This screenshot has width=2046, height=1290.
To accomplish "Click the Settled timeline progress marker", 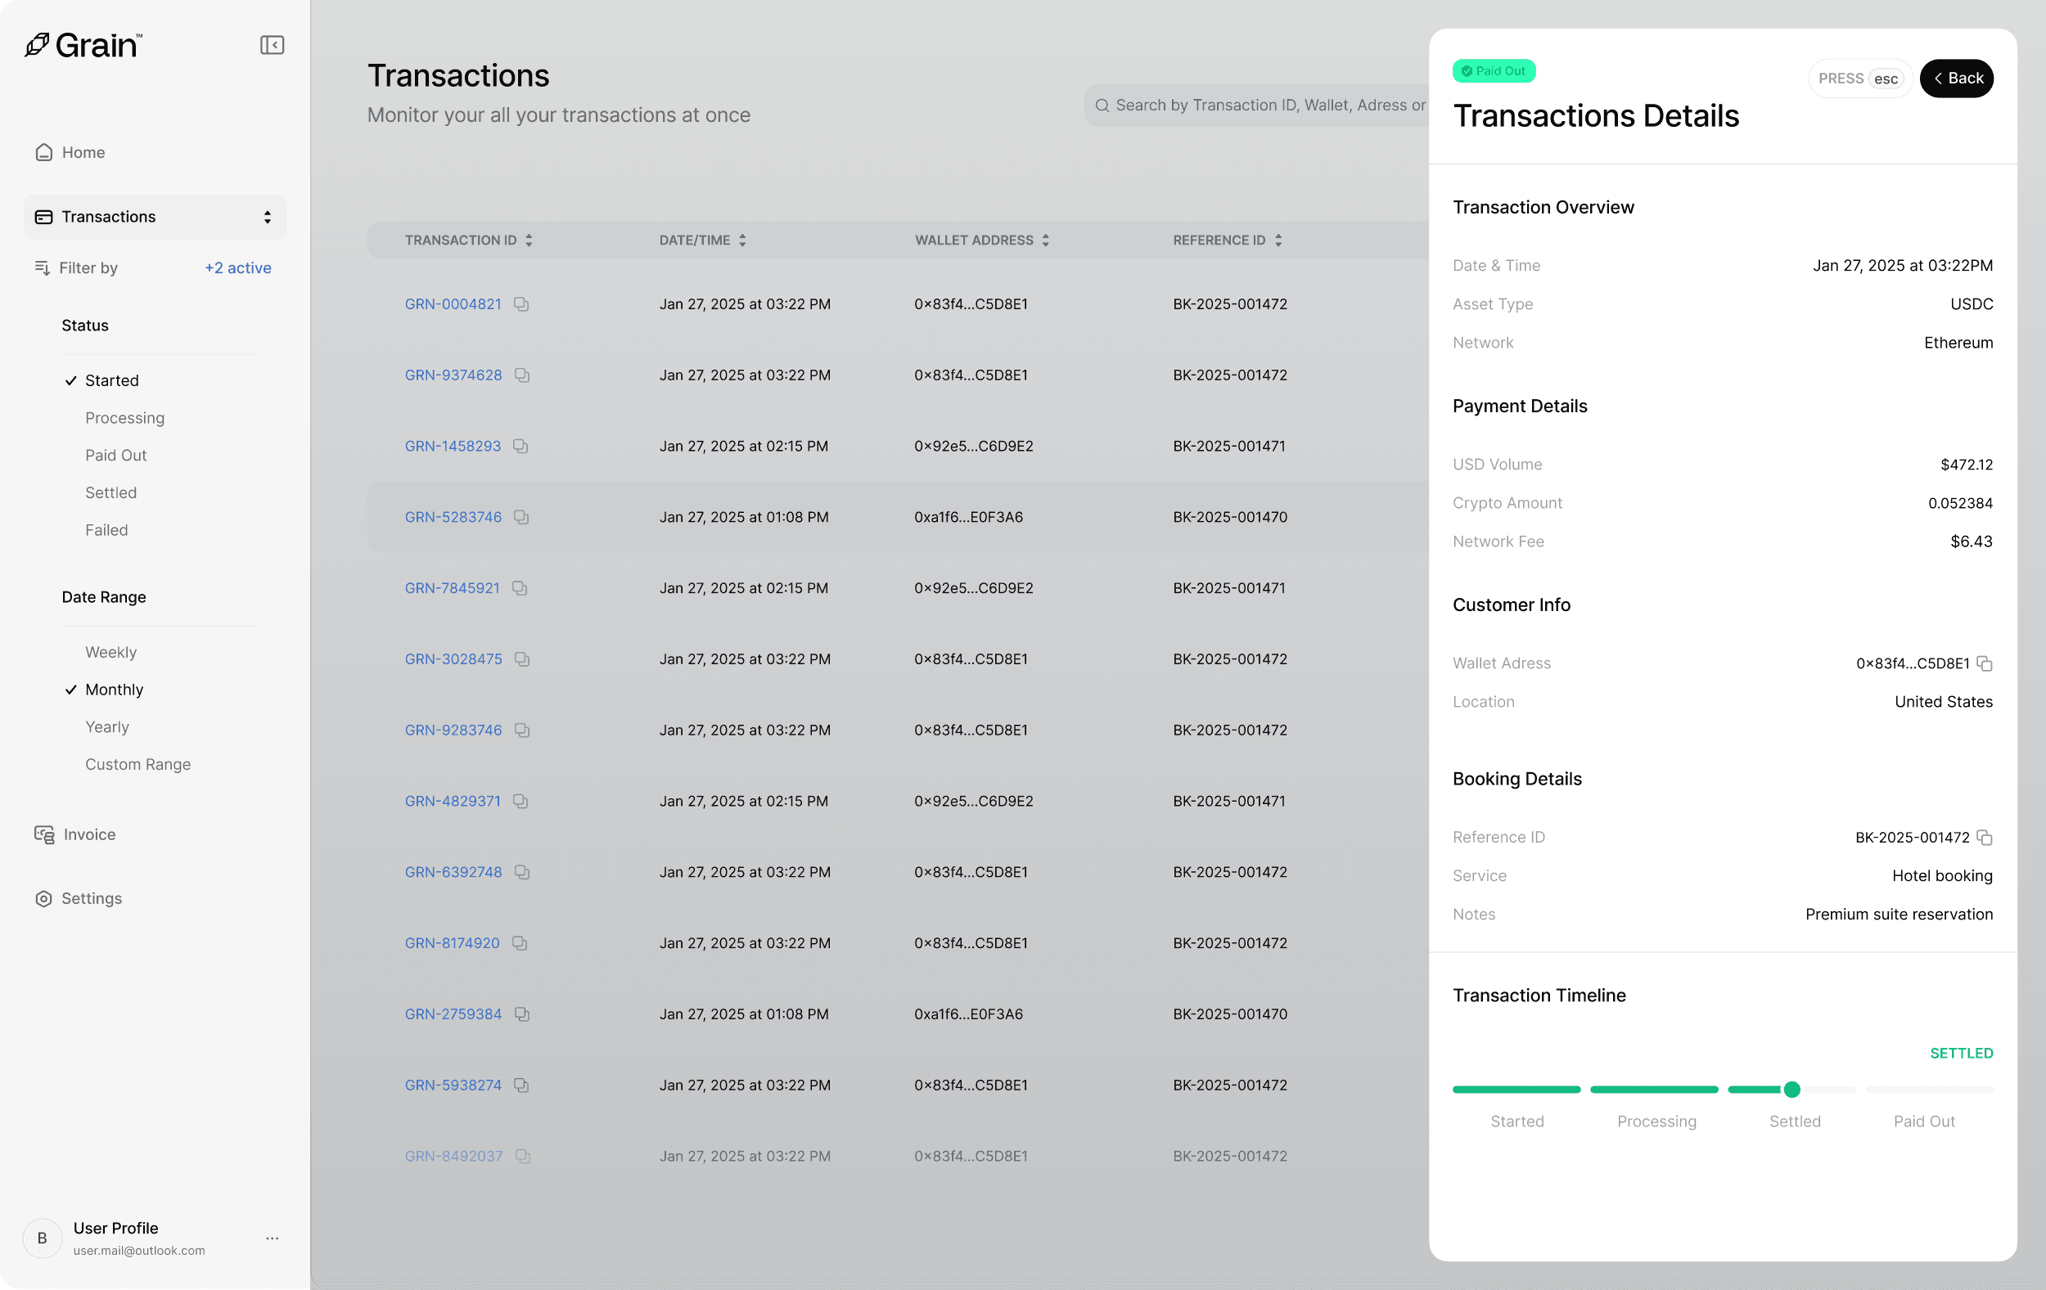I will pyautogui.click(x=1792, y=1090).
